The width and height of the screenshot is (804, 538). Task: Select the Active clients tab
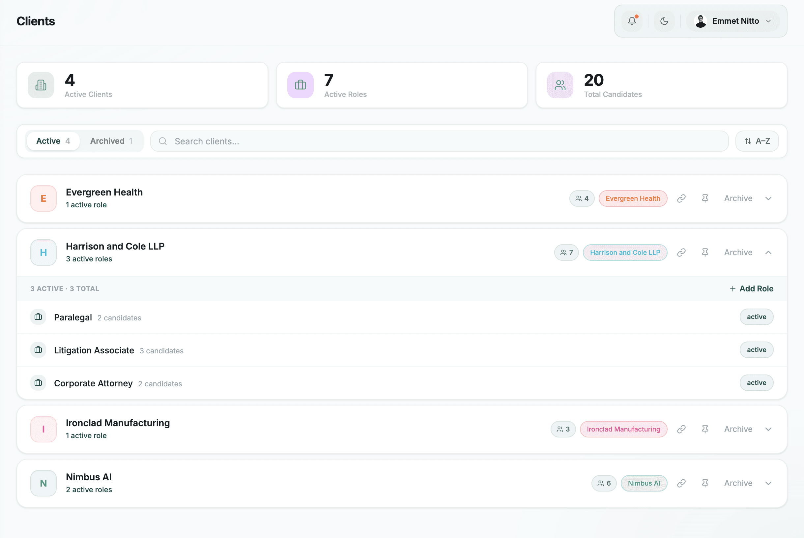tap(53, 141)
